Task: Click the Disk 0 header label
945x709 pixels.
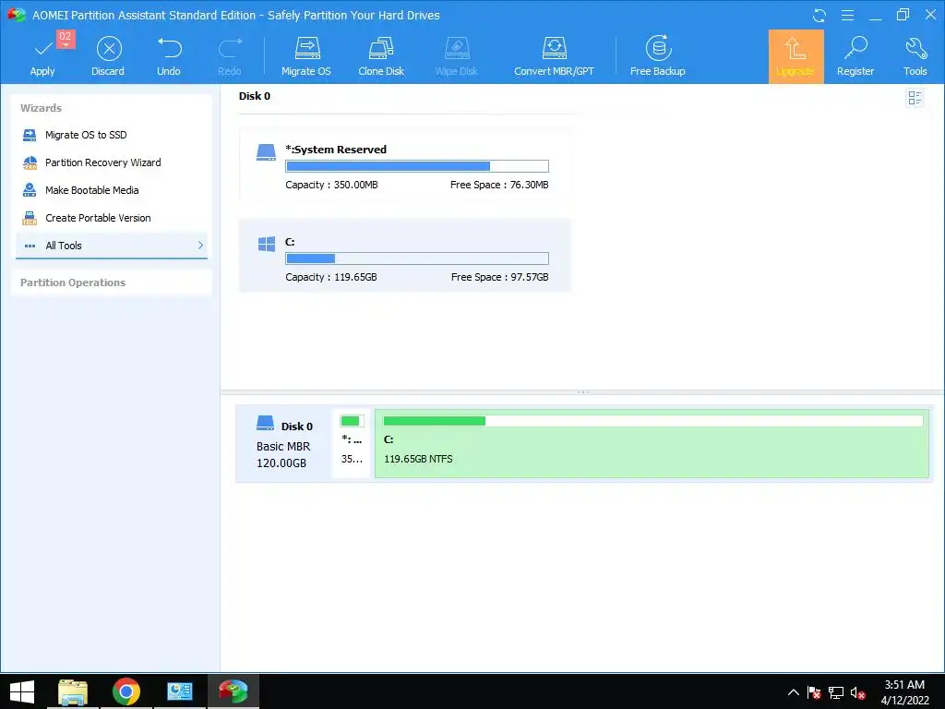Action: 255,96
